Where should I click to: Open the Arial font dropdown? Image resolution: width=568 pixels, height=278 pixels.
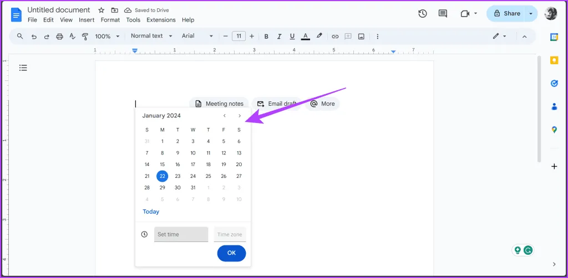pyautogui.click(x=197, y=36)
